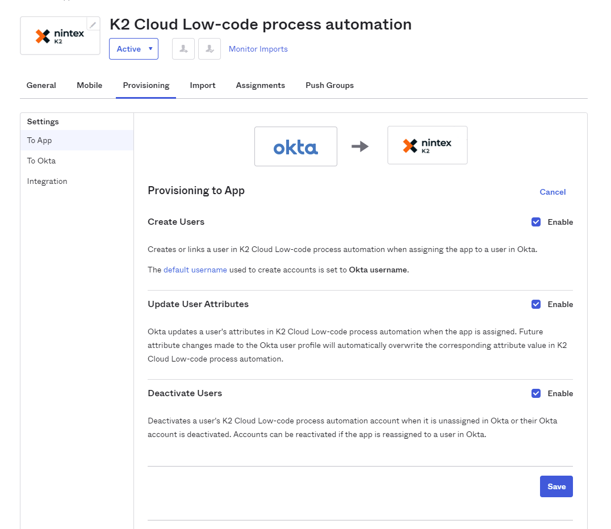Image resolution: width=611 pixels, height=529 pixels.
Task: Open the Monitor Imports link
Action: point(258,49)
